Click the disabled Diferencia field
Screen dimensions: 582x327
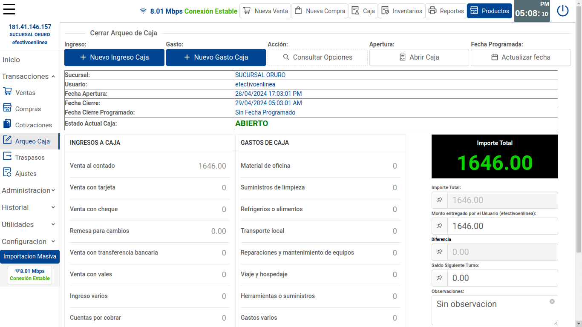click(x=502, y=252)
